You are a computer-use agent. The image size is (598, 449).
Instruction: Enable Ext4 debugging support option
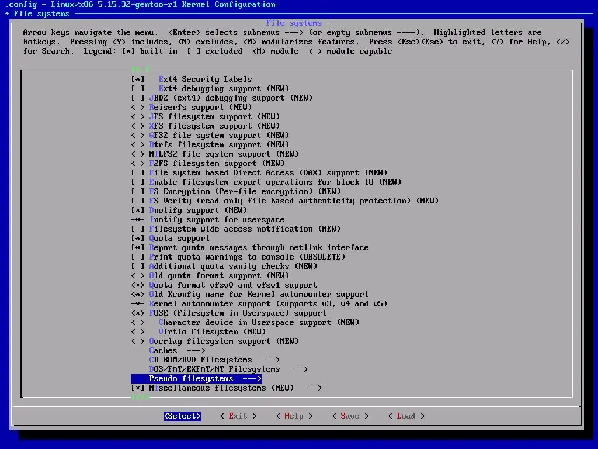210,89
